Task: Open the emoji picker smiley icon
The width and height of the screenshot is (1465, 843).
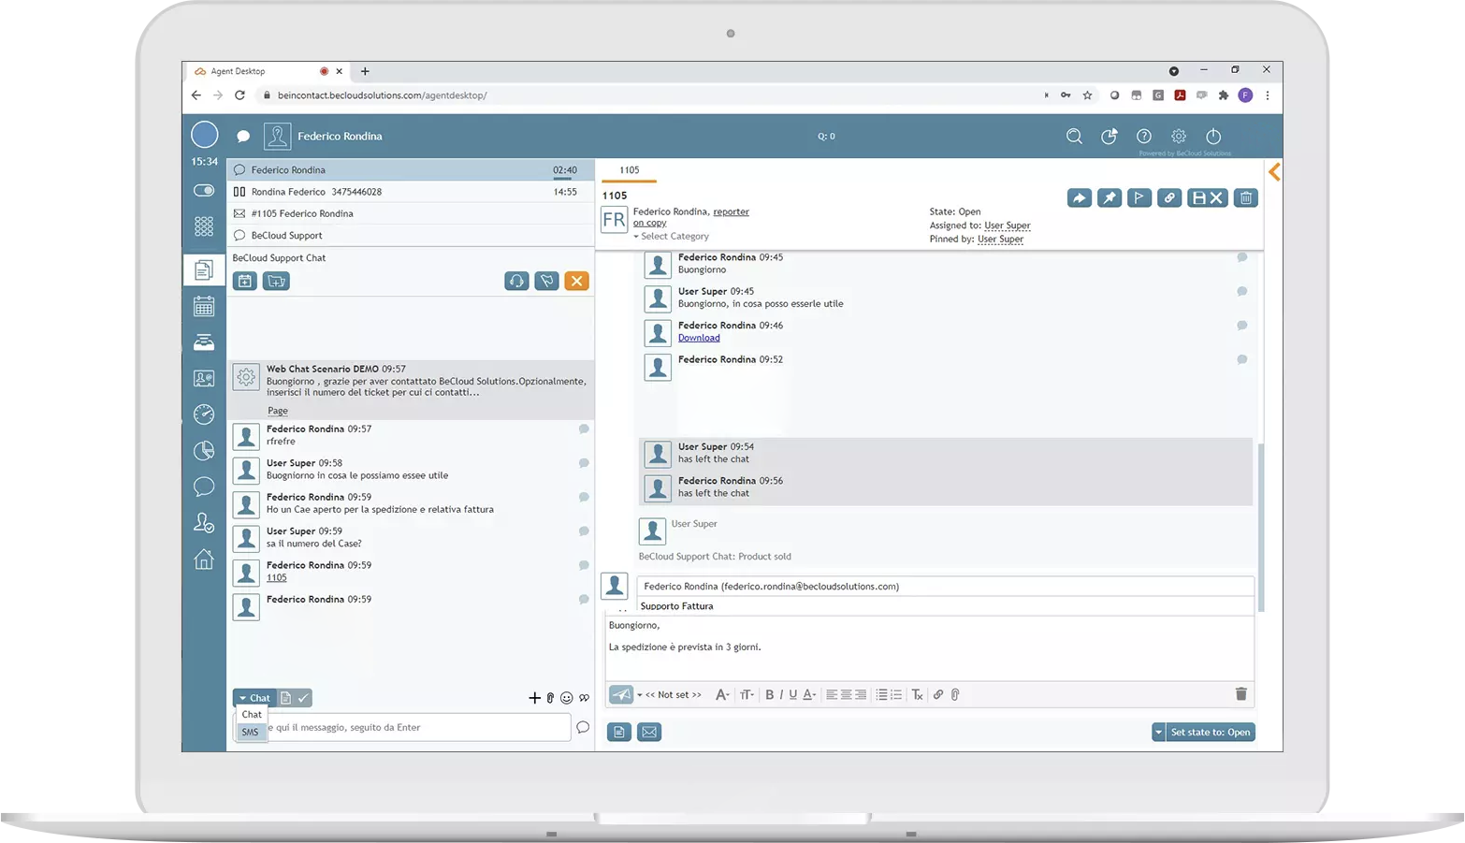Action: (567, 698)
